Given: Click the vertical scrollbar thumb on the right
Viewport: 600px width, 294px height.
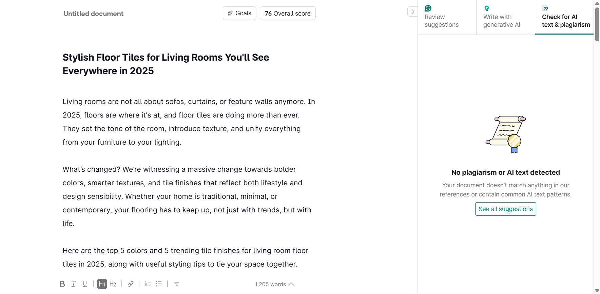Looking at the screenshot, I should click(x=597, y=24).
